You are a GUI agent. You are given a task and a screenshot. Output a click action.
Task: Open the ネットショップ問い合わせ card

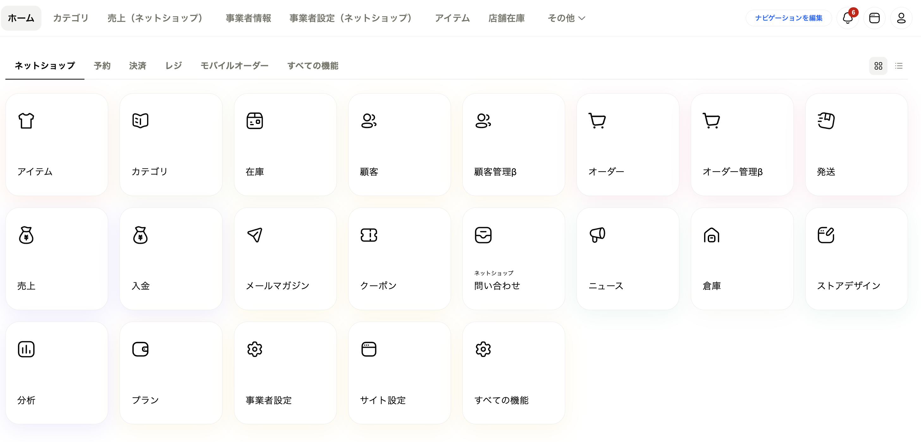(513, 259)
